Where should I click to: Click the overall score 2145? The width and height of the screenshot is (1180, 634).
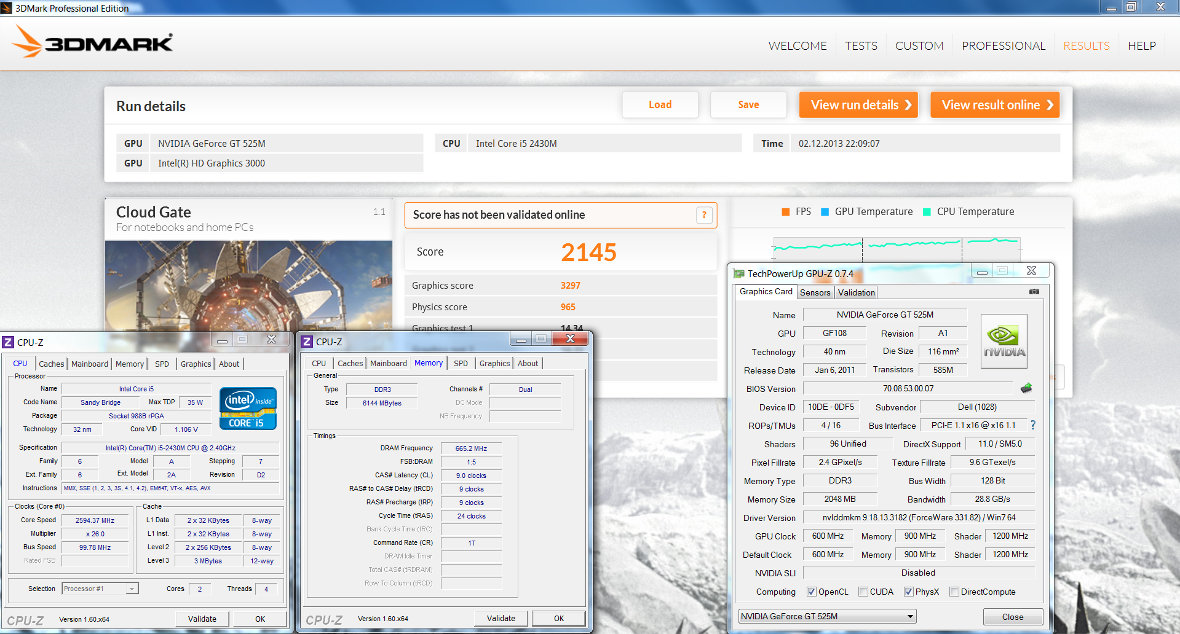click(588, 252)
